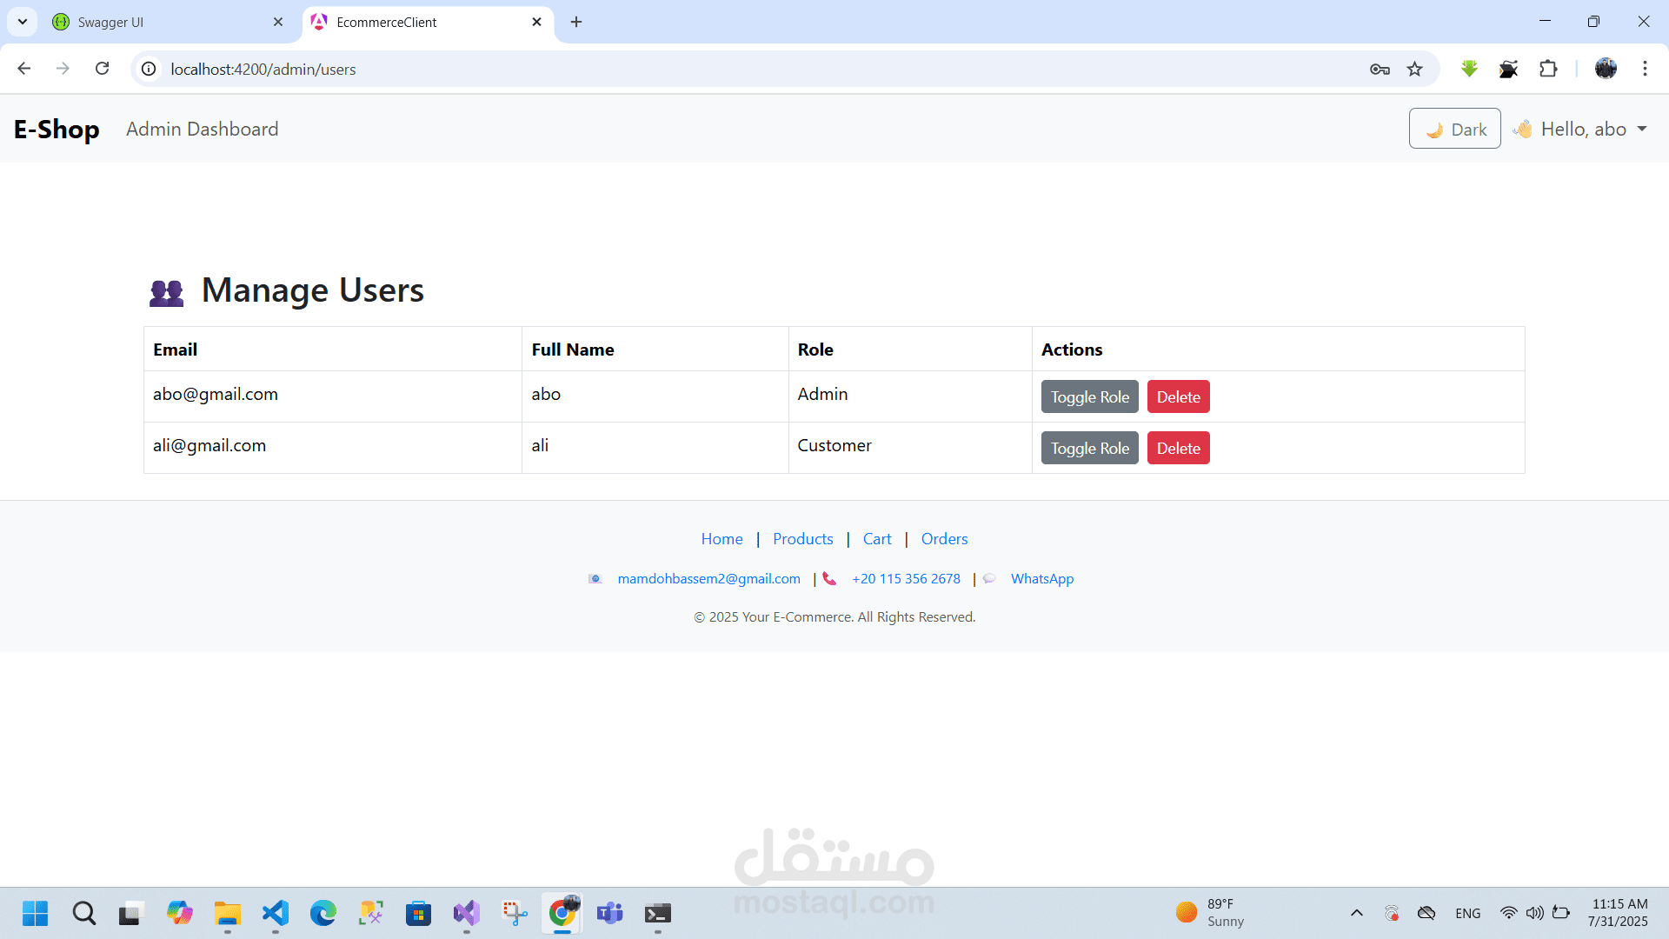
Task: Open the Products footer link
Action: pyautogui.click(x=802, y=539)
